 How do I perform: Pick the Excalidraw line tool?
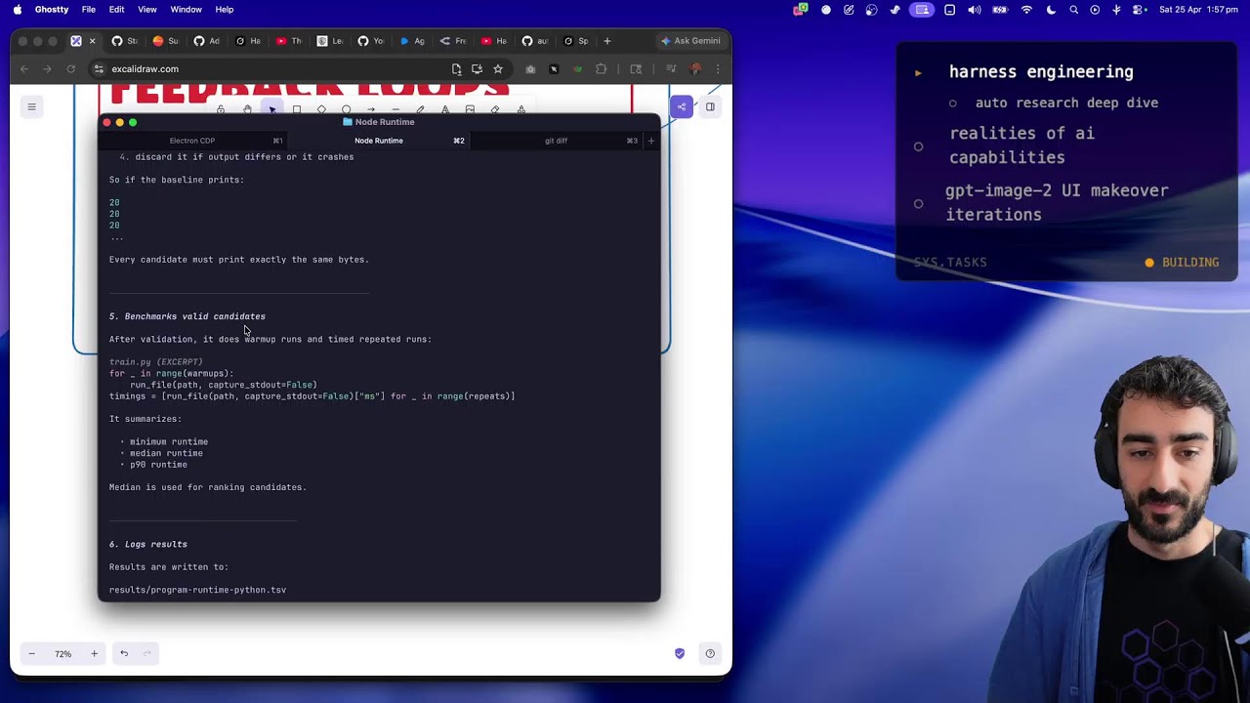pos(396,109)
